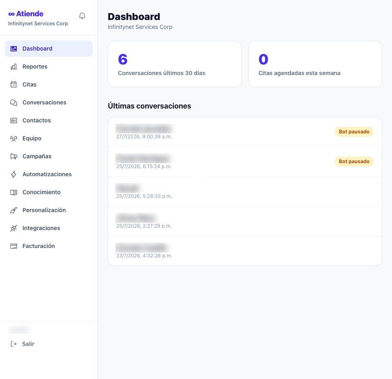The image size is (392, 379).
Task: Click the Personalización paintbrush icon
Action: (x=13, y=210)
